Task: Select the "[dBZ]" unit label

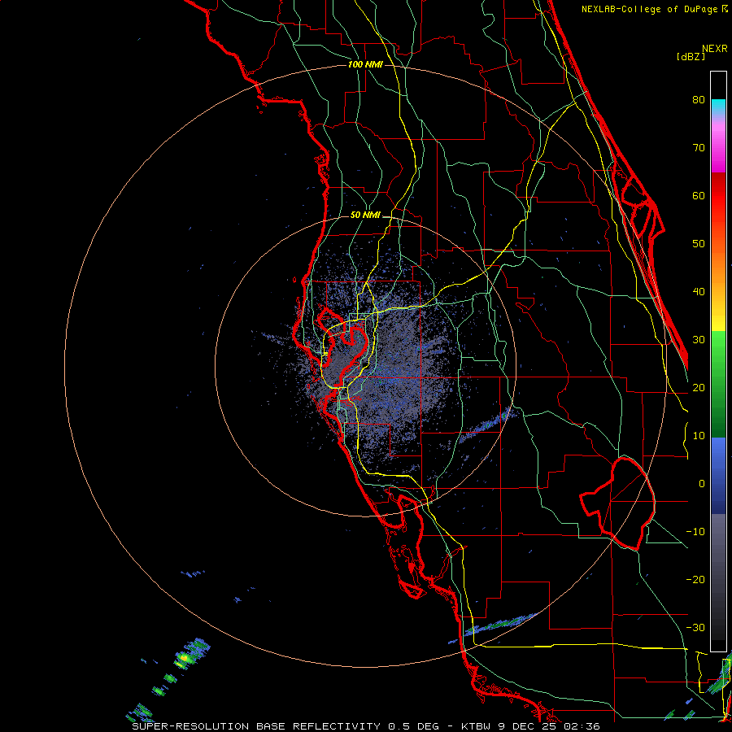Action: (691, 57)
